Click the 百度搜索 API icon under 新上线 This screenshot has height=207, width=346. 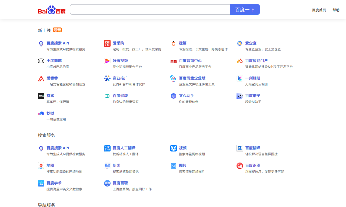click(41, 43)
